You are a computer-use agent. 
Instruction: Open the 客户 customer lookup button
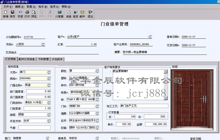coord(150,37)
